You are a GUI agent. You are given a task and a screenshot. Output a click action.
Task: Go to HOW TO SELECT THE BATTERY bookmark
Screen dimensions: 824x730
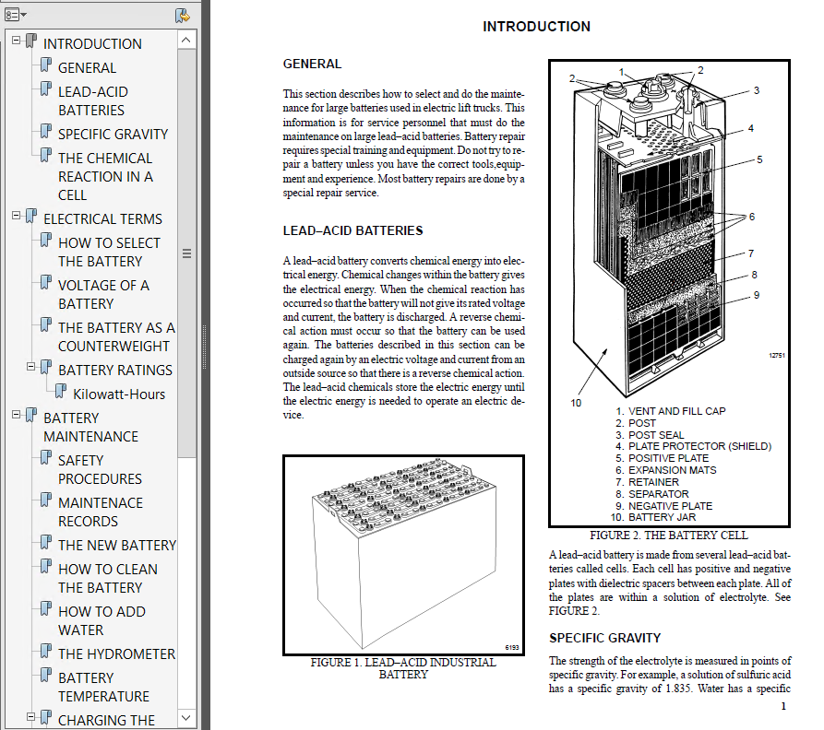pyautogui.click(x=109, y=252)
